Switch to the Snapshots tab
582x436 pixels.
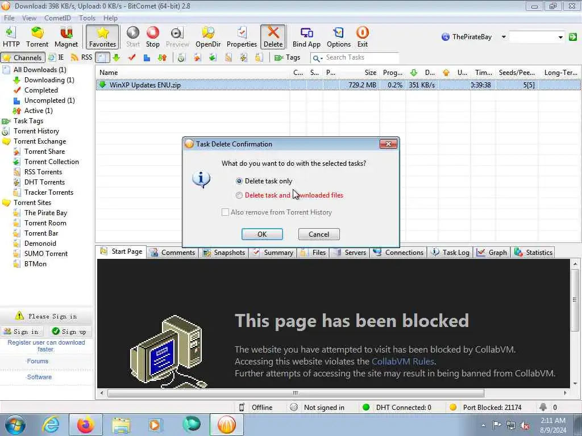224,253
